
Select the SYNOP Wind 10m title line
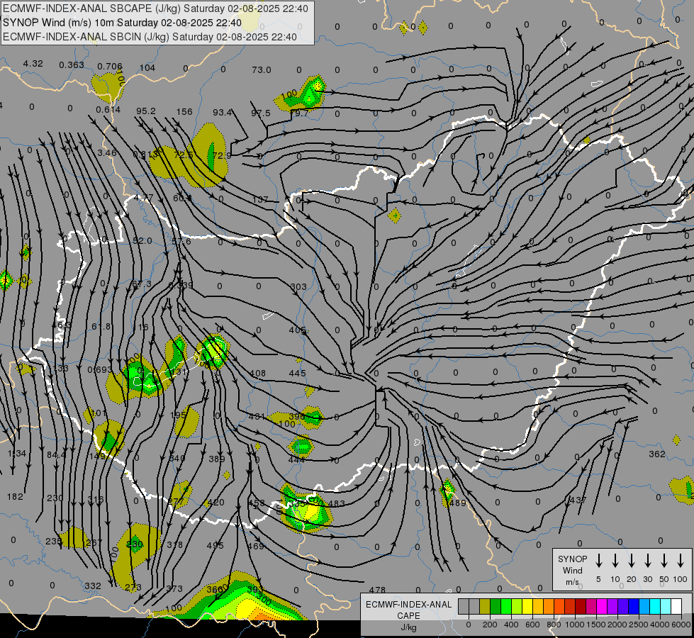[122, 23]
